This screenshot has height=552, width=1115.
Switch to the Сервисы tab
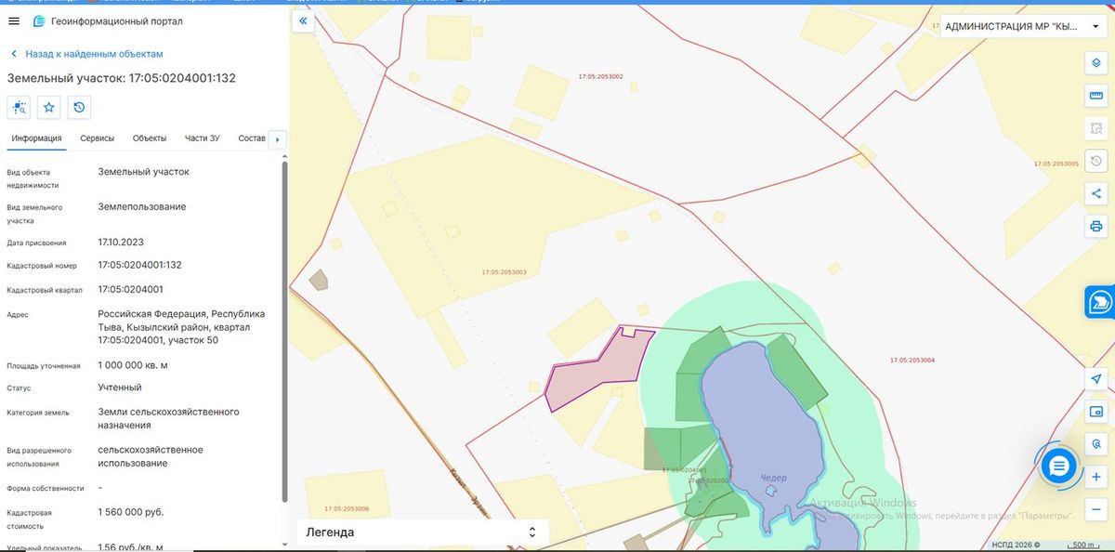[98, 138]
